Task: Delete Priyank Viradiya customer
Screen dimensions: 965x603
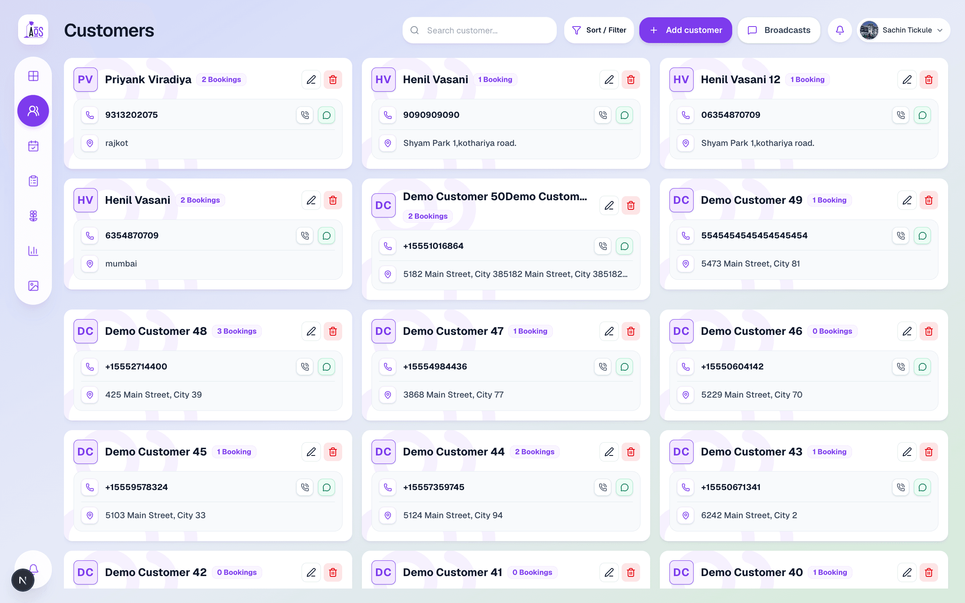Action: point(333,80)
